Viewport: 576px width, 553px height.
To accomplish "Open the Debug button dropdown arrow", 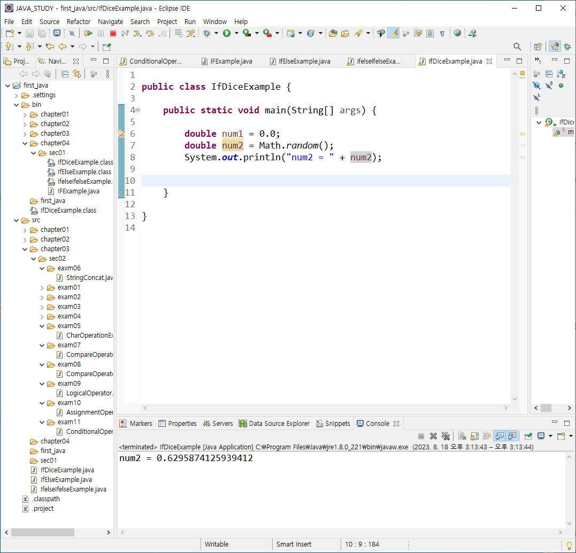I will click(x=217, y=33).
